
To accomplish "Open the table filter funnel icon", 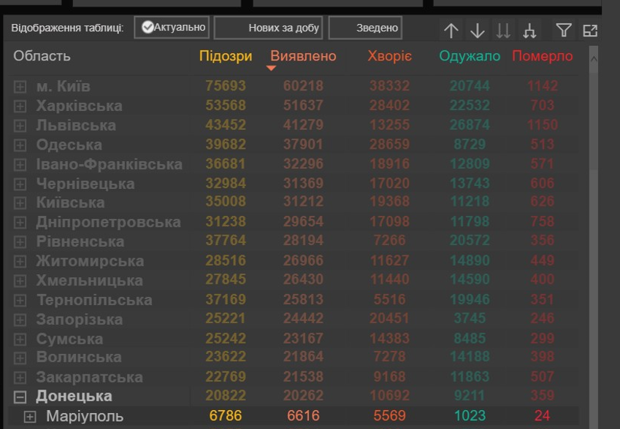I will click(x=564, y=31).
